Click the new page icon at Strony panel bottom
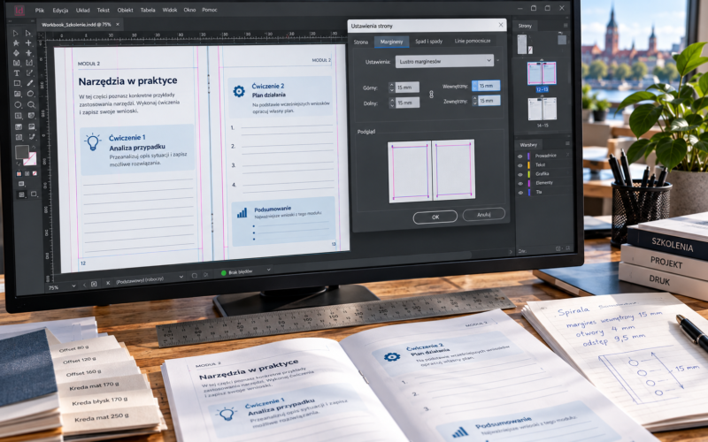 [558, 248]
